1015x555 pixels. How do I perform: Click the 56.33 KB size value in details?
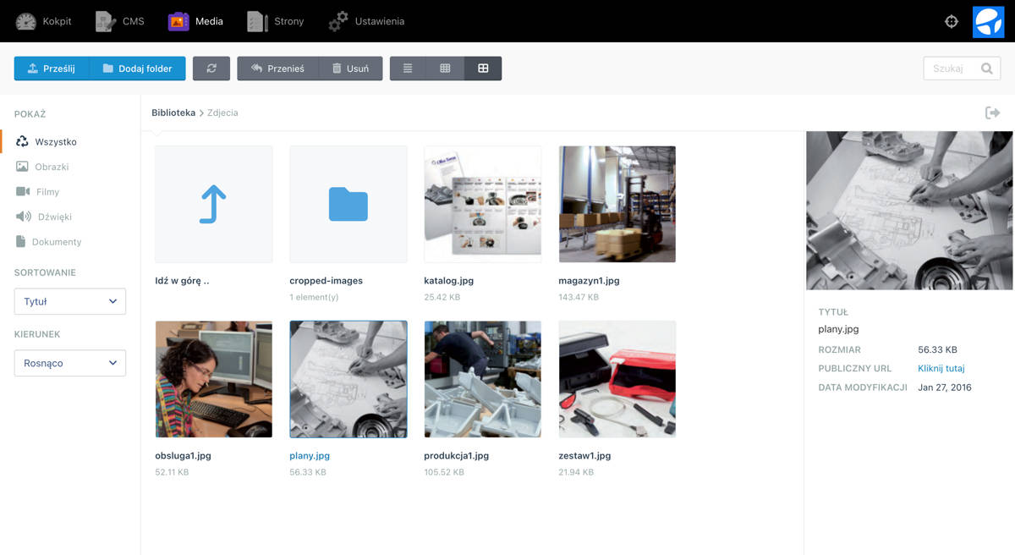(937, 349)
